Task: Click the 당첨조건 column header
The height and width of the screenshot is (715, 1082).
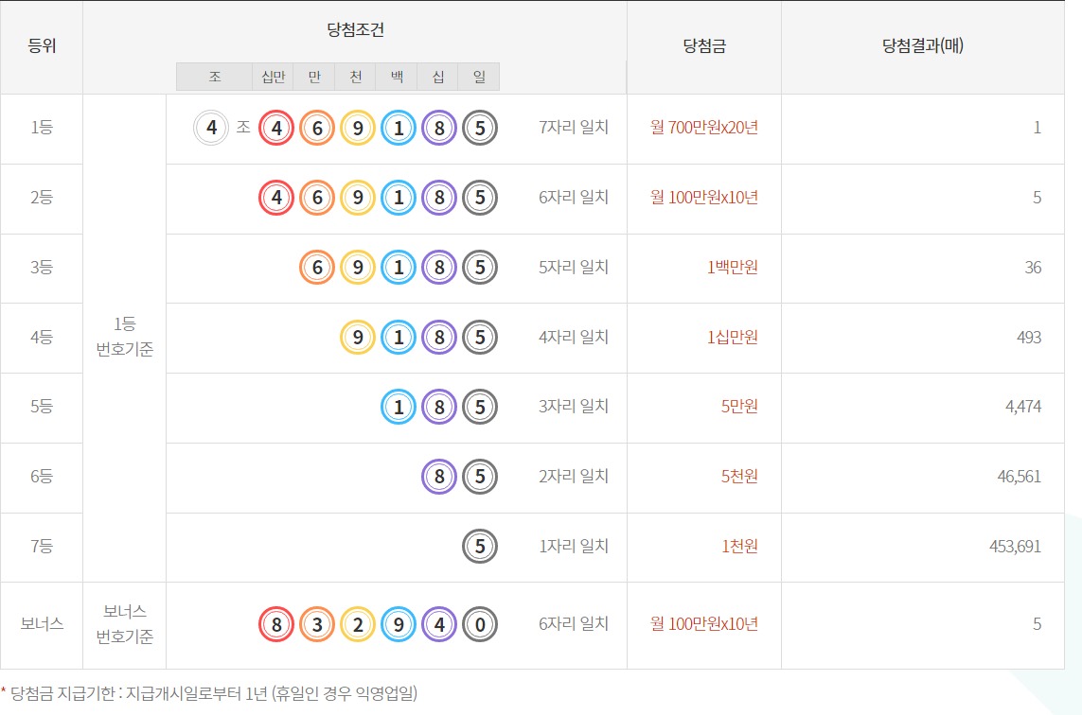Action: coord(355,29)
